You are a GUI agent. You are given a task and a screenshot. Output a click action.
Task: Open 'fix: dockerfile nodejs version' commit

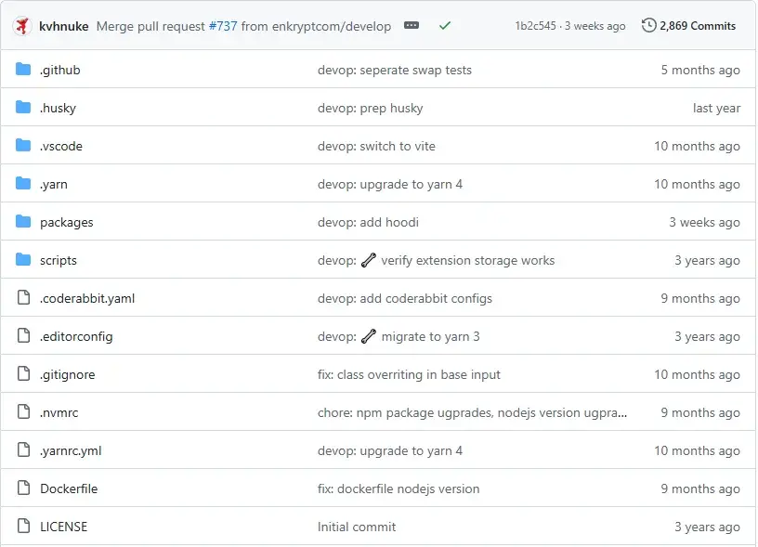[399, 489]
